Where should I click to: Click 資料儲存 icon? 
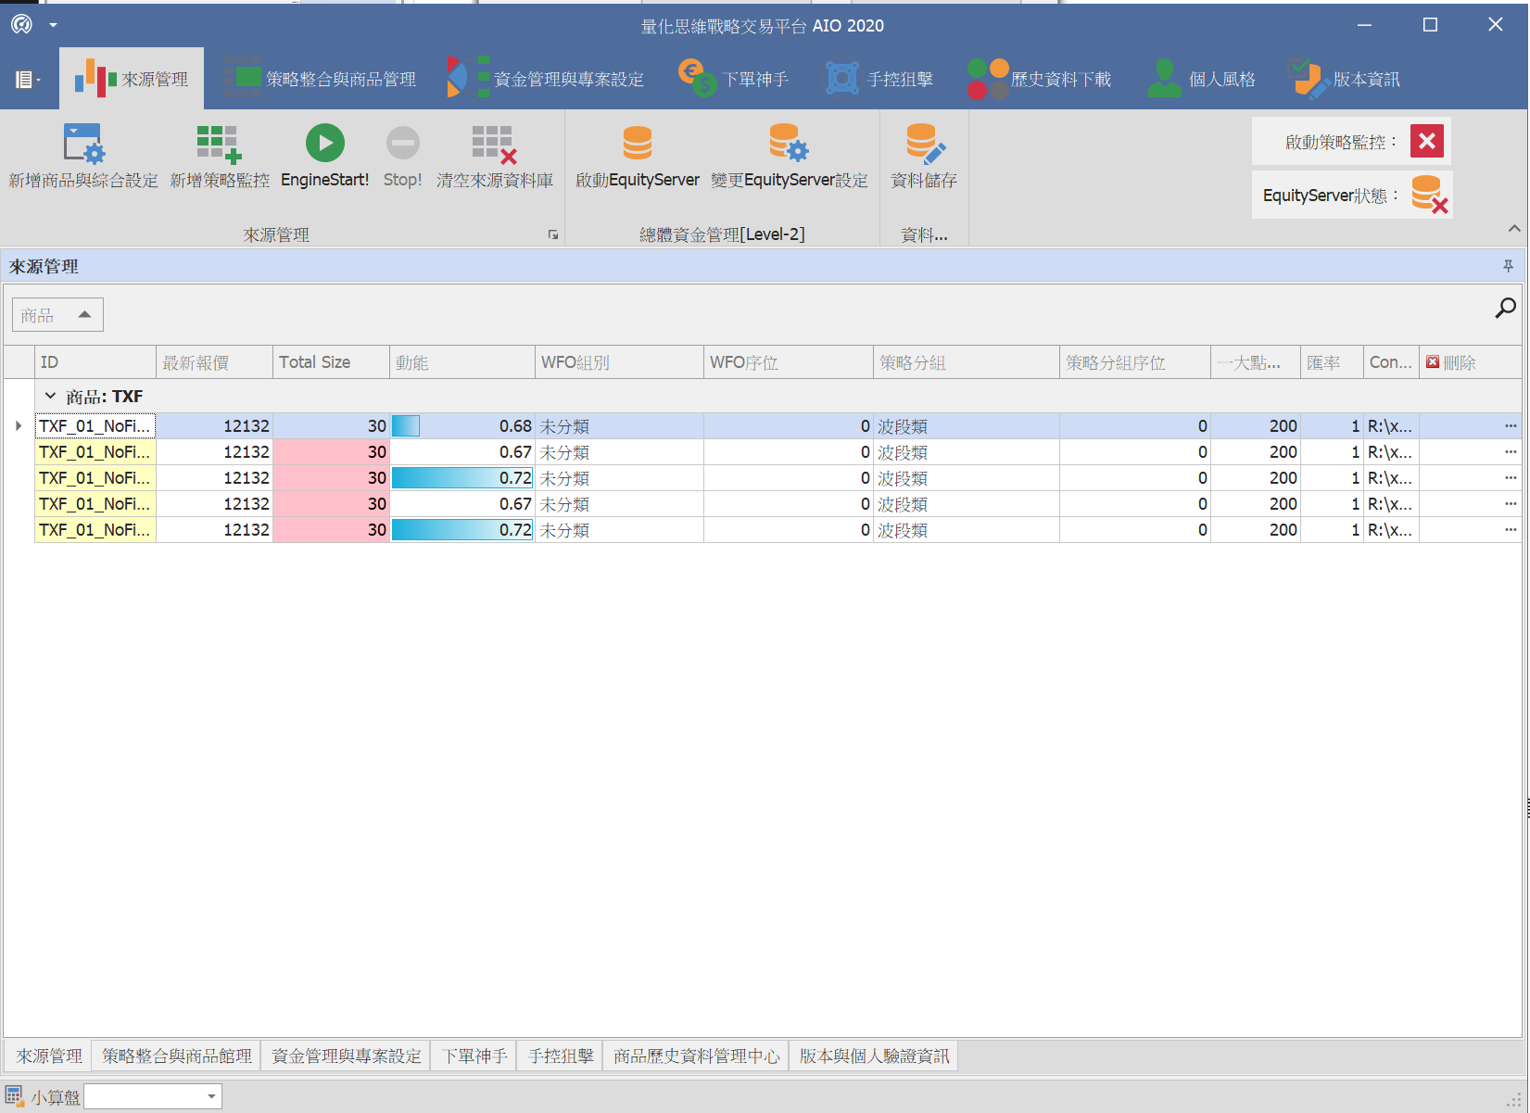point(924,144)
